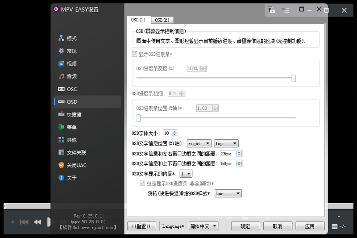Click the rewind player button

point(37,222)
